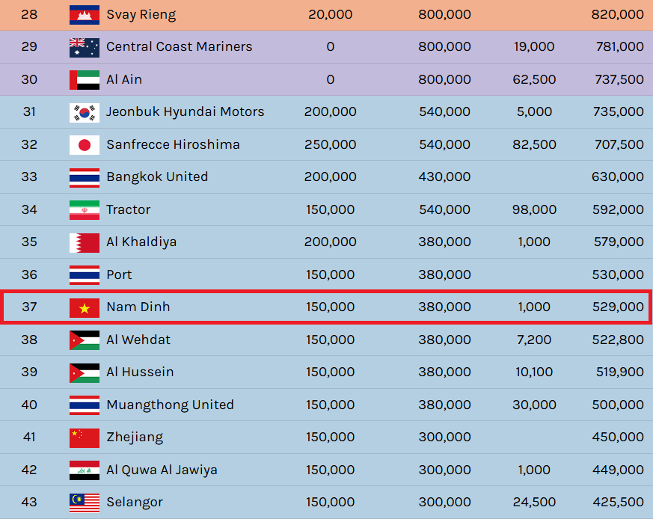Screen dimensions: 653x519
Task: Click rank number 36 for Port
Action: pos(29,274)
